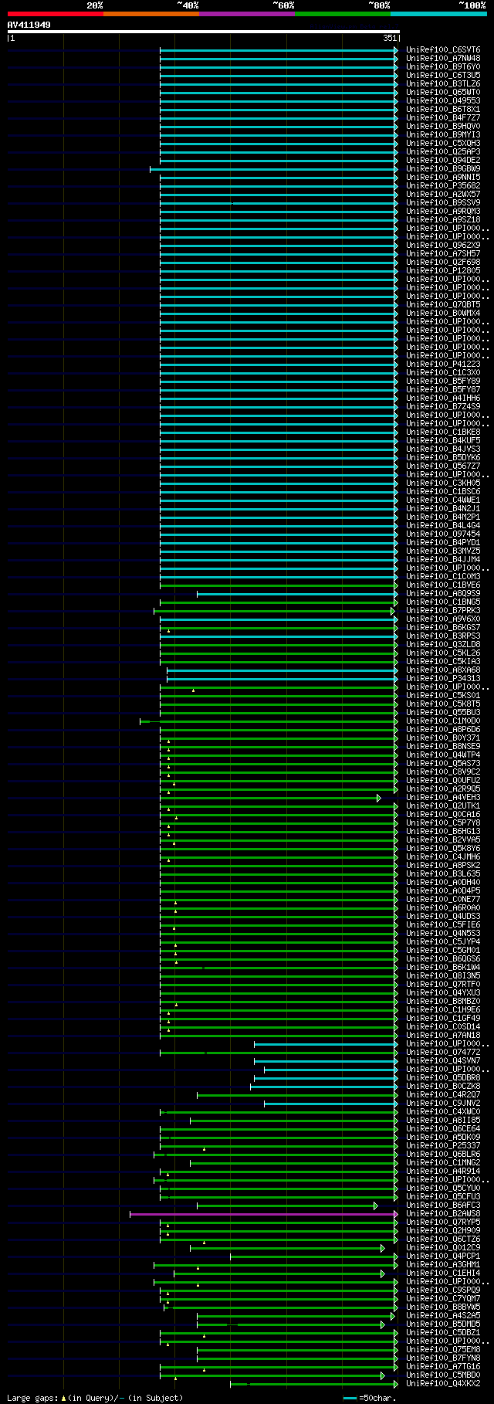
Task: Select hit label UniRef100_B7PRK3
Action: 443,611
